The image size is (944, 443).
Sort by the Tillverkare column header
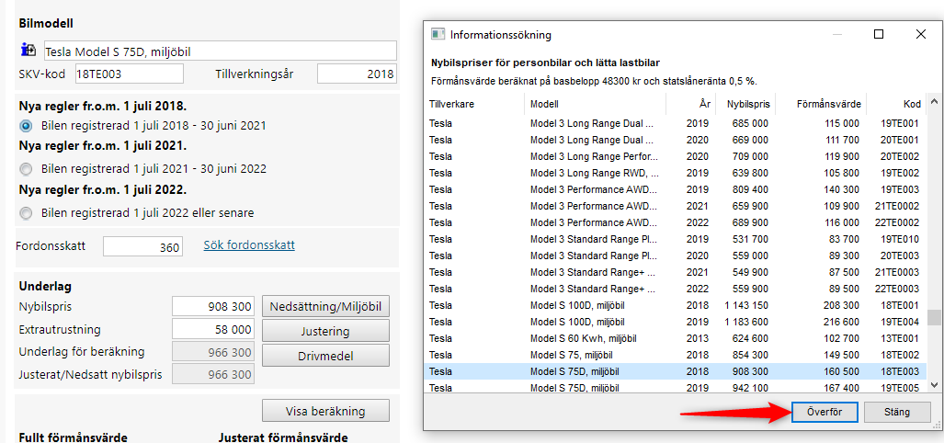click(x=475, y=104)
